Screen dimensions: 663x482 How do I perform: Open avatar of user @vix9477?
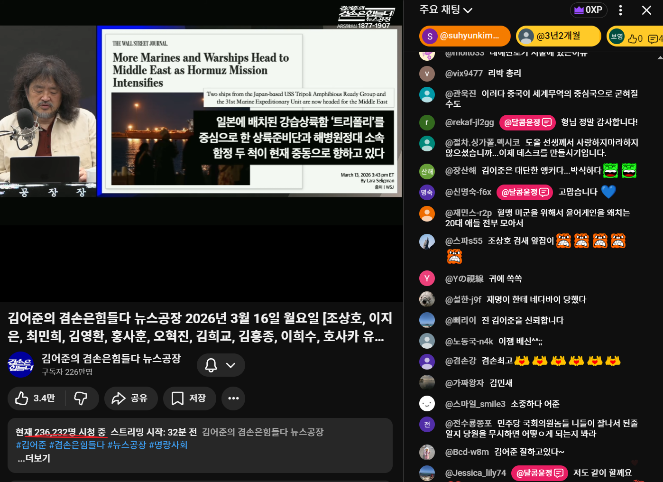(427, 74)
